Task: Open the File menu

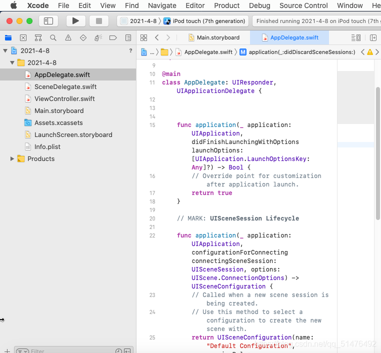Action: (63, 5)
